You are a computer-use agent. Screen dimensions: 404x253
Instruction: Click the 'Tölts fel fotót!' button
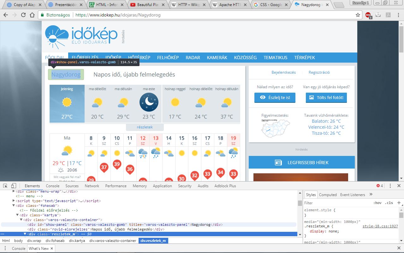(326, 98)
